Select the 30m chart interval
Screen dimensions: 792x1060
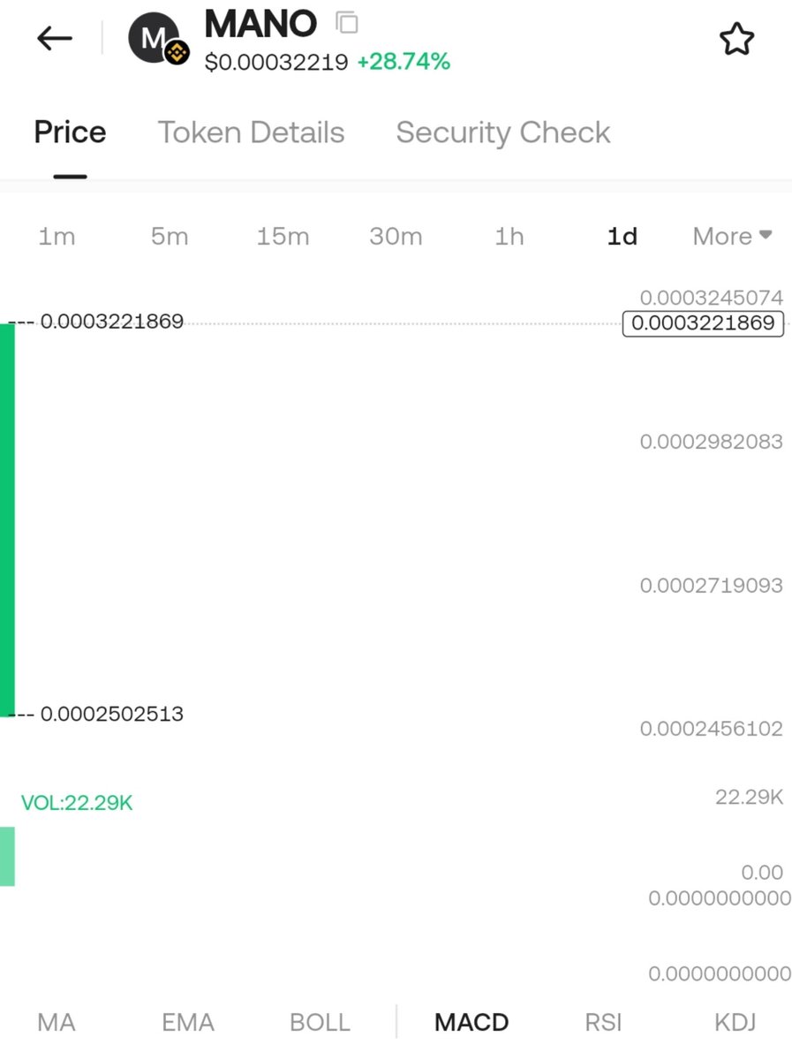396,237
